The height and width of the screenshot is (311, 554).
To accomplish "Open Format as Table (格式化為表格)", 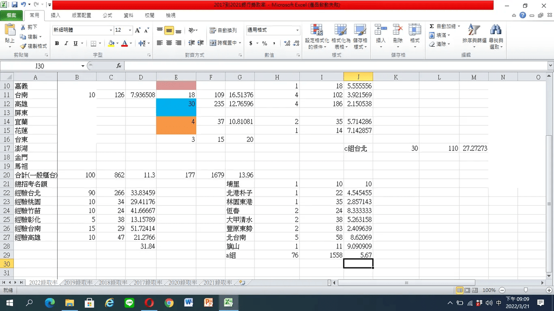I will pos(340,37).
